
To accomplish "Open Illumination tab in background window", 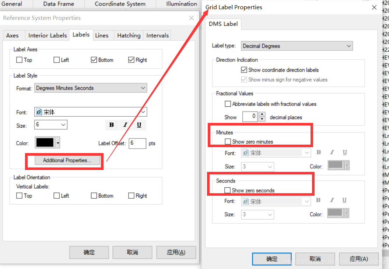I will 182,4.
